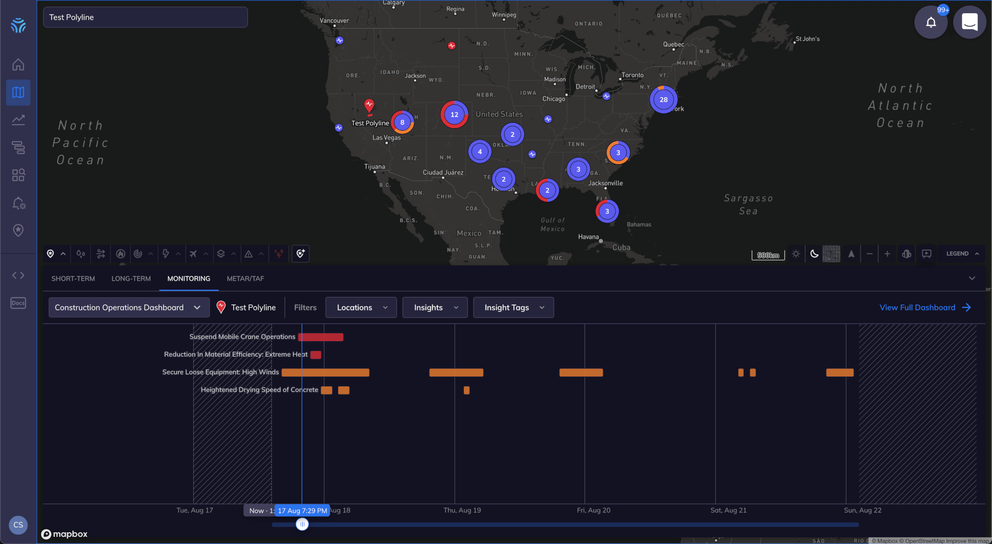Toggle the wind layer icon

[x=101, y=254]
